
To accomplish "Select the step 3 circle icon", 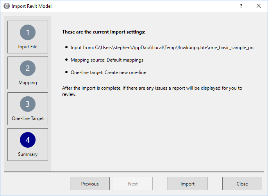I will click(28, 104).
